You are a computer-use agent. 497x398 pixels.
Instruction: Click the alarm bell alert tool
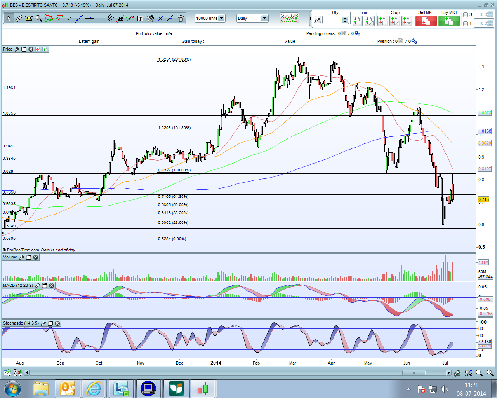pyautogui.click(x=29, y=18)
